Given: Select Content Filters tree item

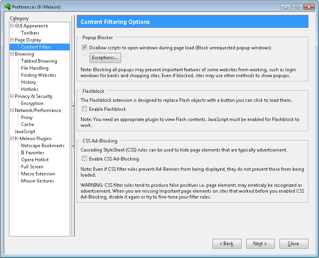Looking at the screenshot, I should (x=36, y=47).
